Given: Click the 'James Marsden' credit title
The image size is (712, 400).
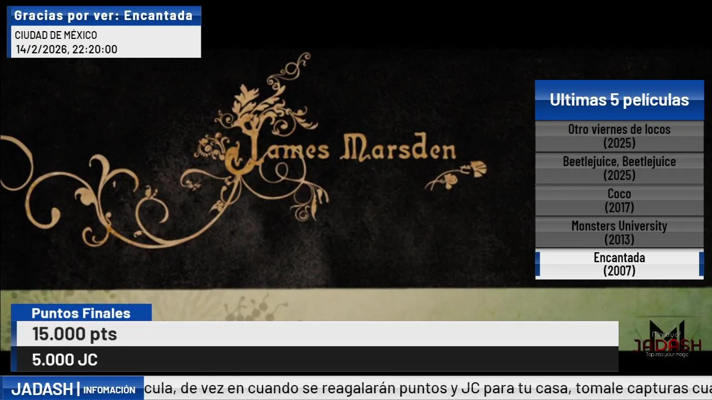Looking at the screenshot, I should [x=344, y=148].
